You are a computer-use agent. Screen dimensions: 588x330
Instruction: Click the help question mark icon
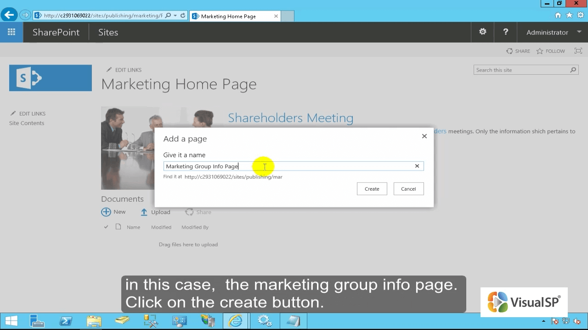point(506,32)
